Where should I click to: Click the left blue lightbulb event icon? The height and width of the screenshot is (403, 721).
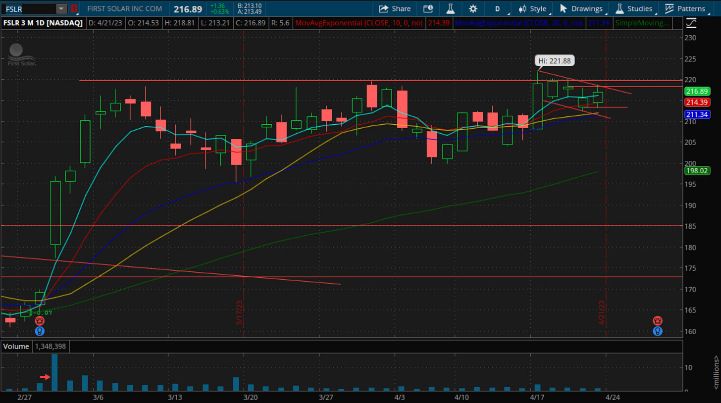(x=40, y=331)
